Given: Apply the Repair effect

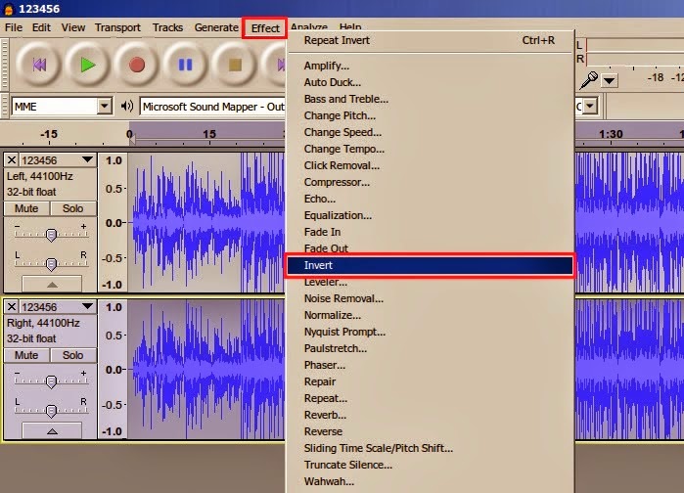Looking at the screenshot, I should point(430,381).
